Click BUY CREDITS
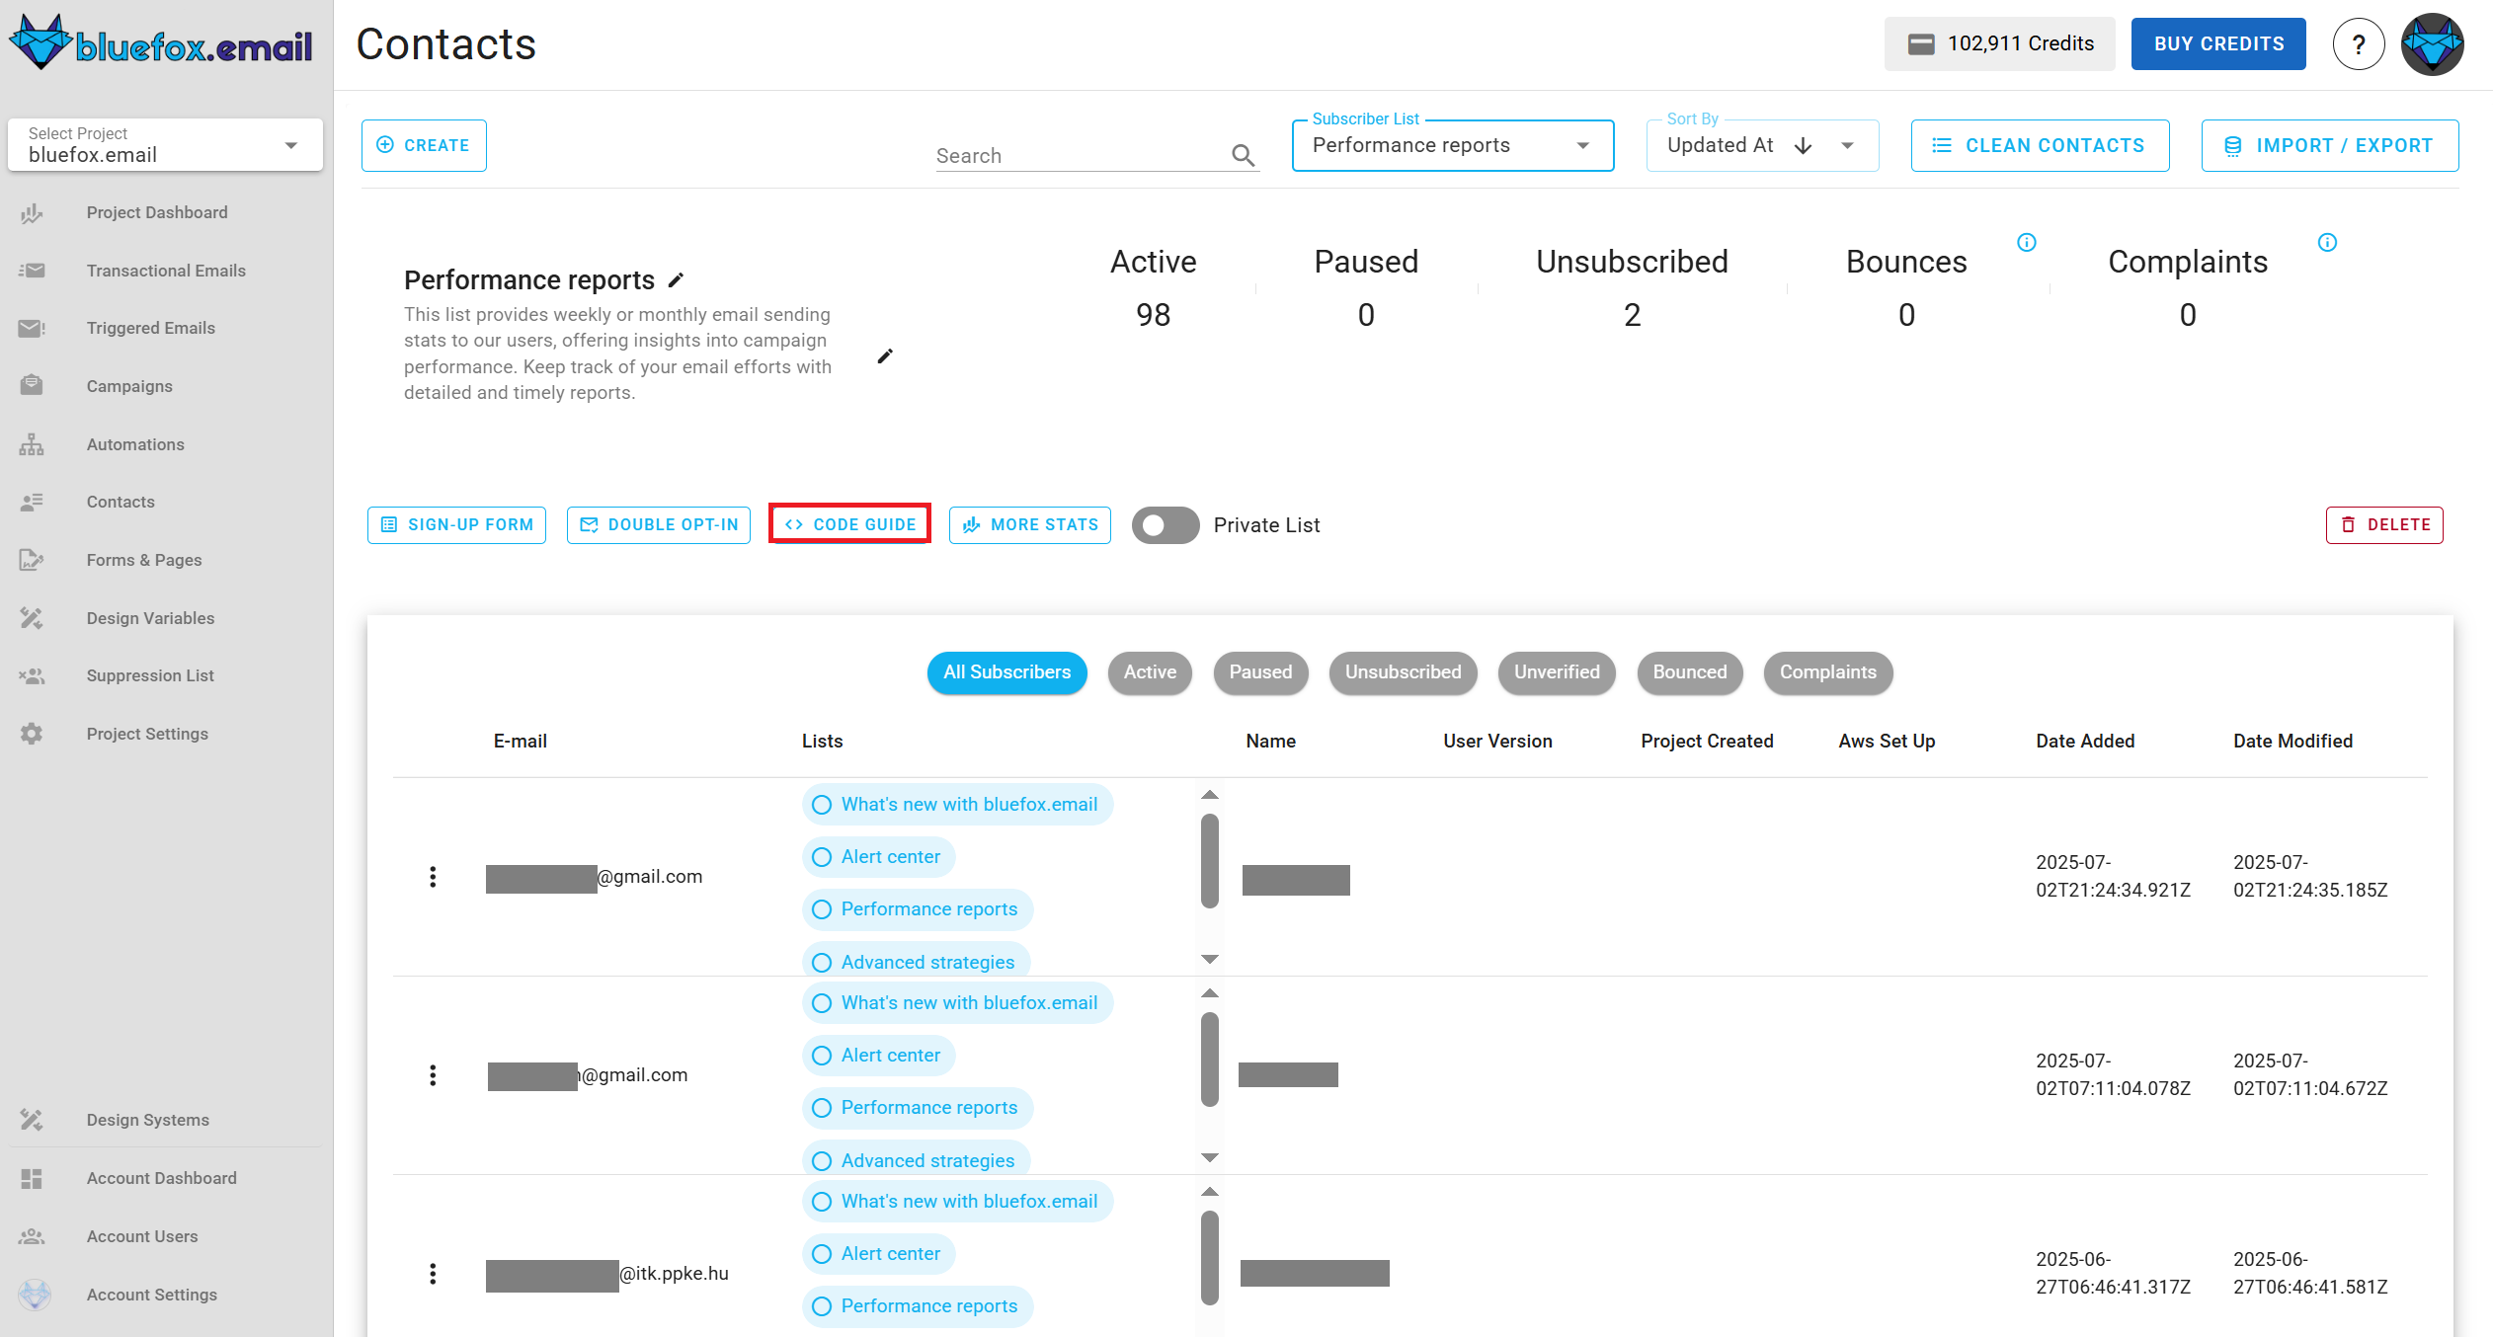This screenshot has height=1337, width=2493. click(x=2218, y=44)
